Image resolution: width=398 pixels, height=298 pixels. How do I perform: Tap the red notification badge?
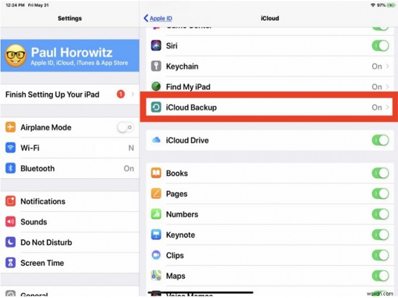pos(120,94)
